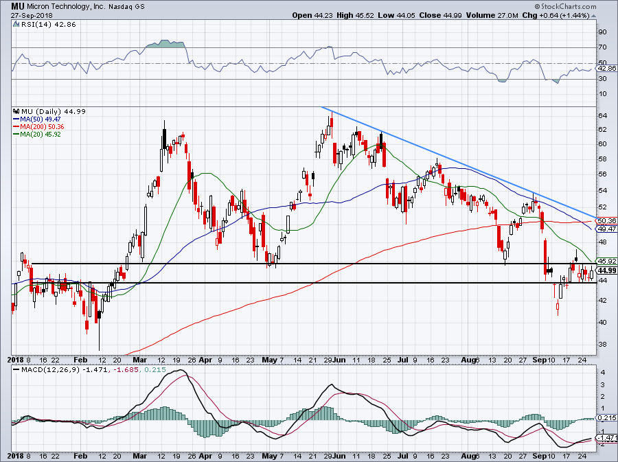Click the Sep label under the price chart
The width and height of the screenshot is (618, 462).
point(539,360)
